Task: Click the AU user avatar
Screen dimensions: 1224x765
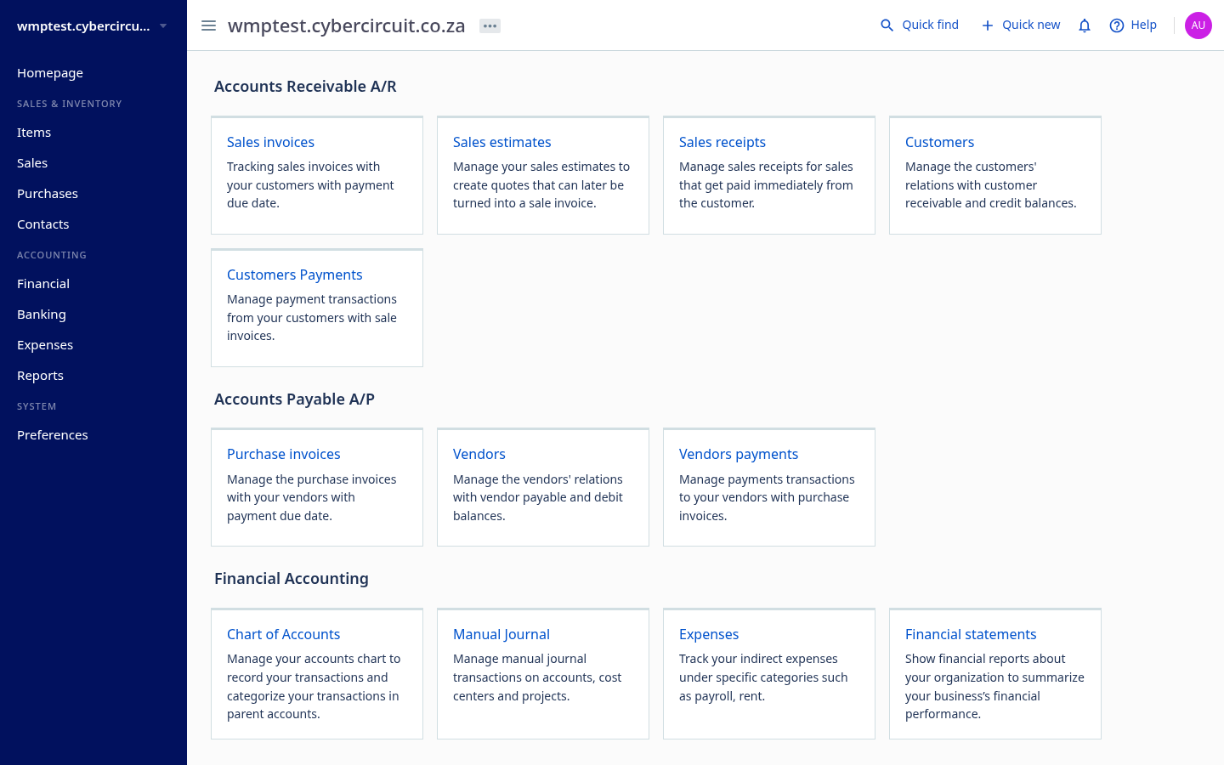Action: coord(1198,25)
